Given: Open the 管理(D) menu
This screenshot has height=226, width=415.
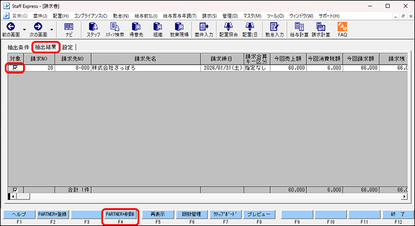Looking at the screenshot, I should tap(230, 16).
